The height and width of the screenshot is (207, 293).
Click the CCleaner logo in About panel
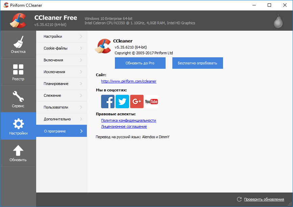103,46
